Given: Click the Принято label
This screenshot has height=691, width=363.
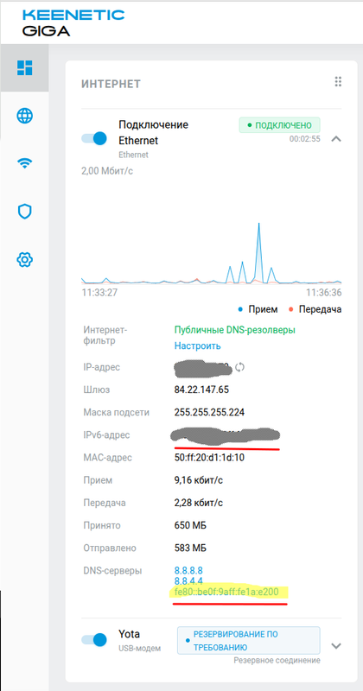Looking at the screenshot, I should [101, 525].
